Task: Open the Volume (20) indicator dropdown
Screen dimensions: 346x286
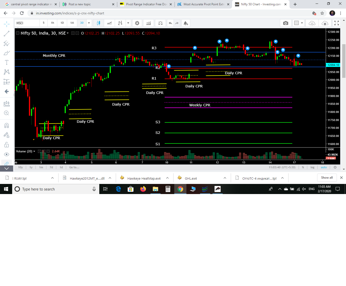Action: coord(34,151)
